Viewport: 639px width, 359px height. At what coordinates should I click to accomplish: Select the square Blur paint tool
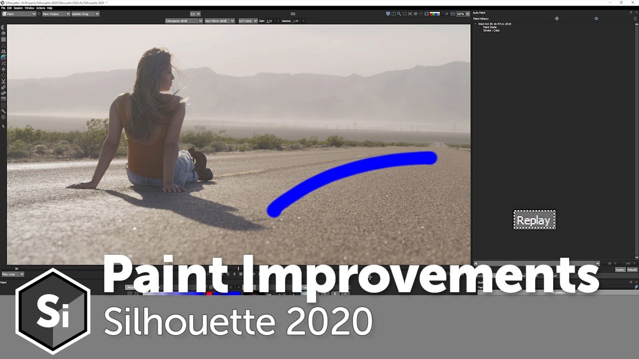3,39
